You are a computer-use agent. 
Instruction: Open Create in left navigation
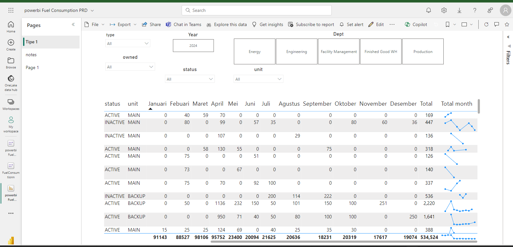11,45
